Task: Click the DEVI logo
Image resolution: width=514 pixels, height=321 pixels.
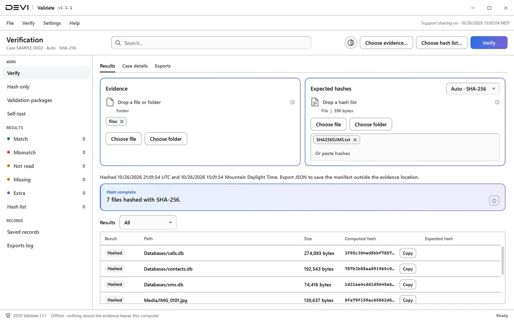Action: (x=17, y=7)
